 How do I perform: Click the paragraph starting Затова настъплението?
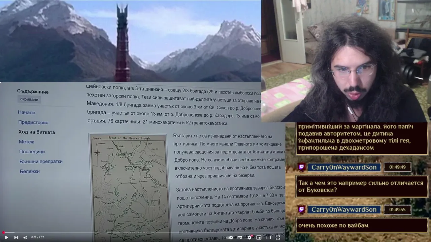coord(231,214)
